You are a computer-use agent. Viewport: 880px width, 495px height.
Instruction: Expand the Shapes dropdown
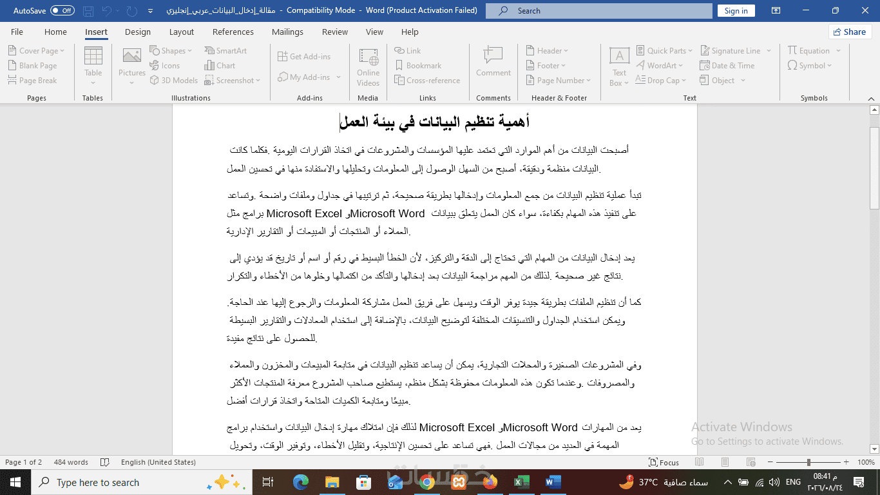coord(172,51)
